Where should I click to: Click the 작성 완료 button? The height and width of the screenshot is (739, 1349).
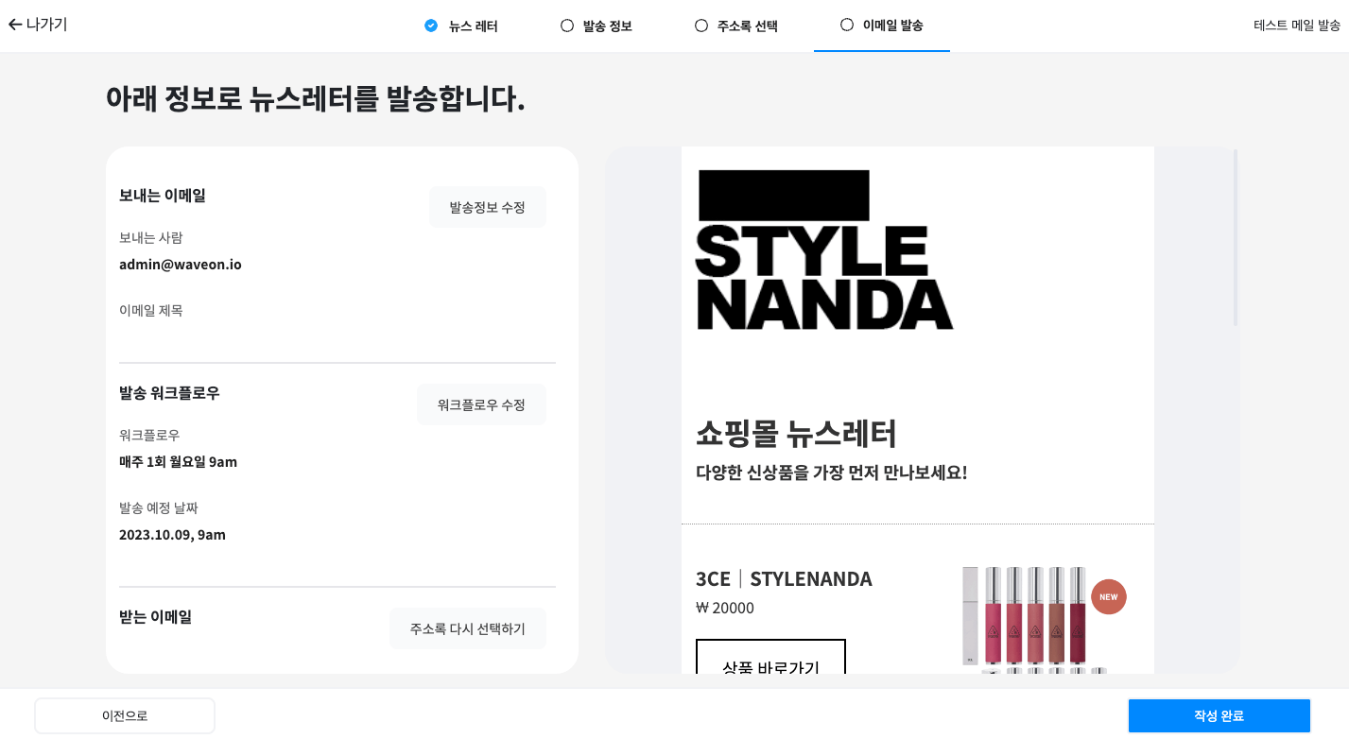1219,715
